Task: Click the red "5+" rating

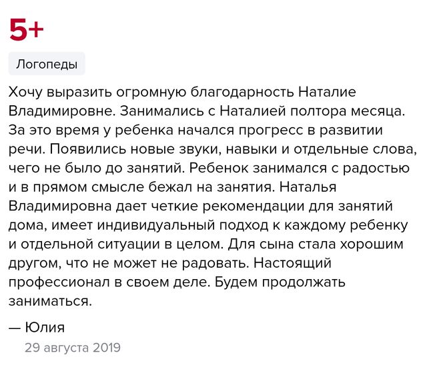Action: click(x=27, y=29)
